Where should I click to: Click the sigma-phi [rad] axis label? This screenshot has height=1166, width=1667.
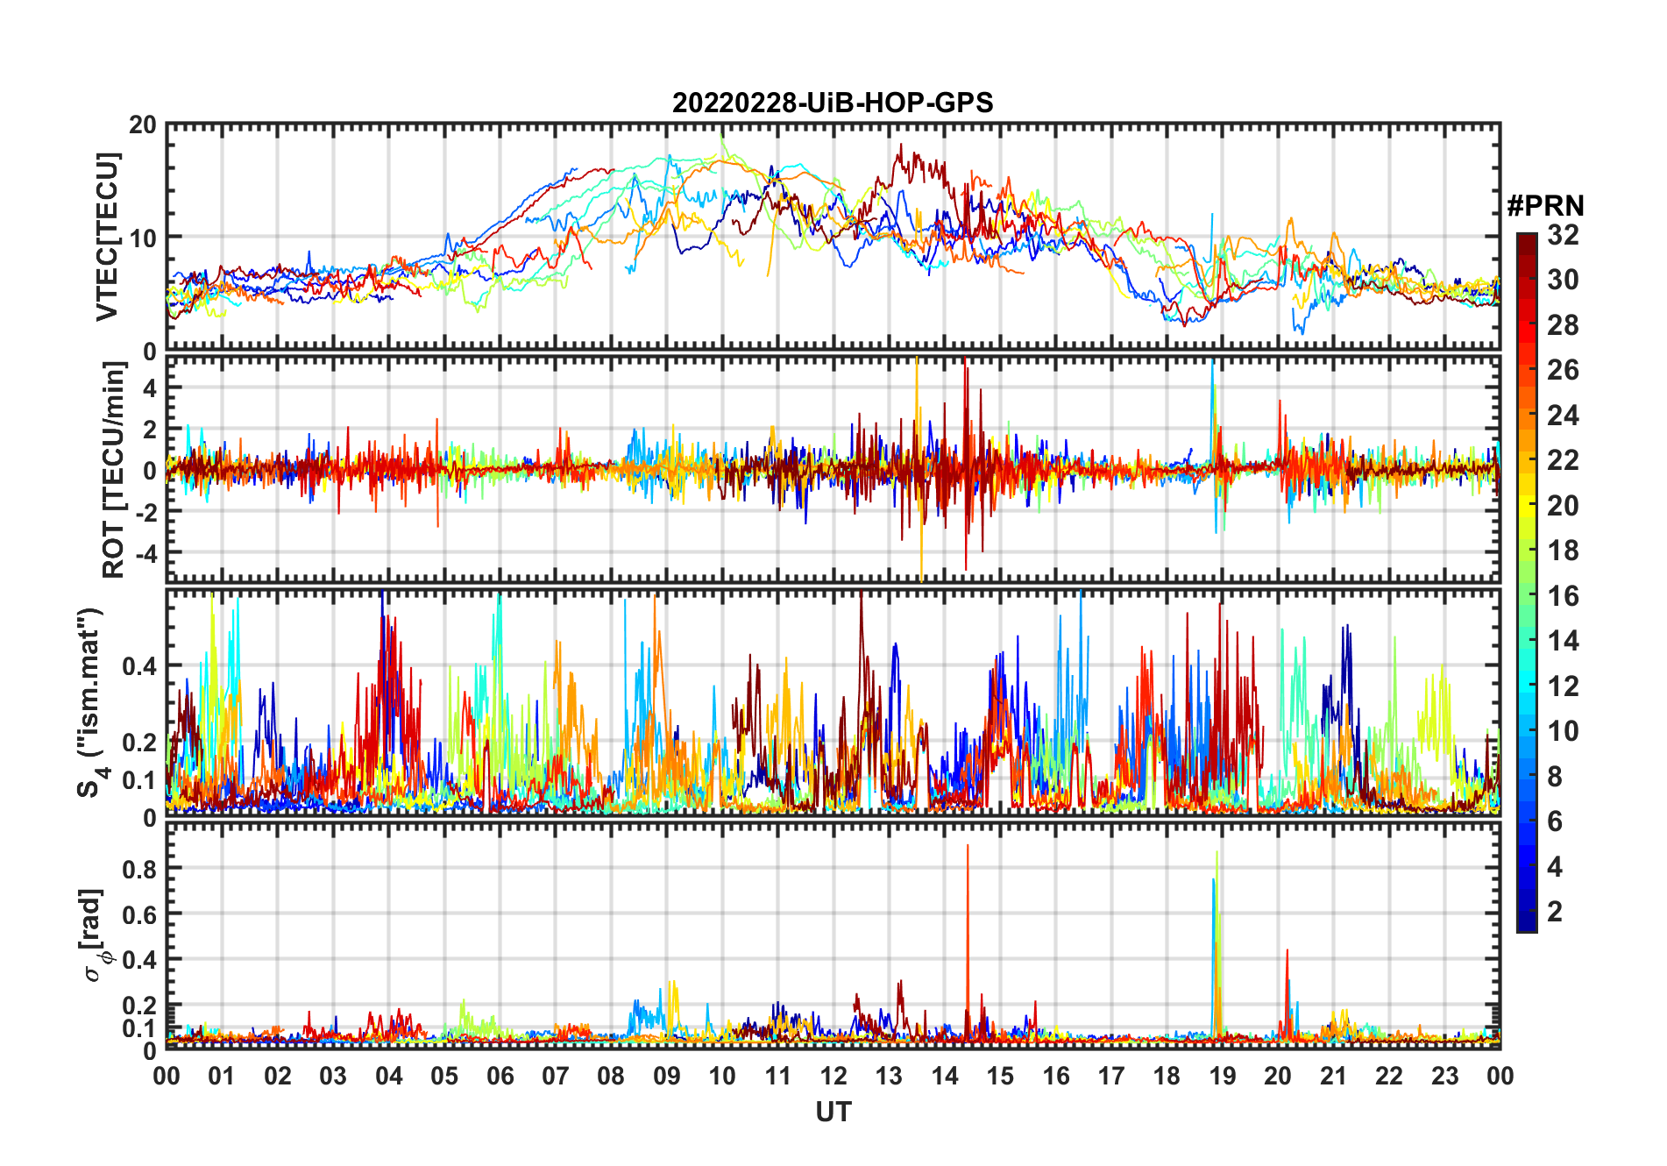tap(95, 935)
